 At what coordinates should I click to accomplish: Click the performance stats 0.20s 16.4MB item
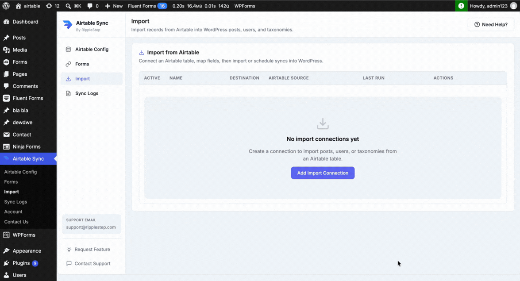click(x=200, y=6)
